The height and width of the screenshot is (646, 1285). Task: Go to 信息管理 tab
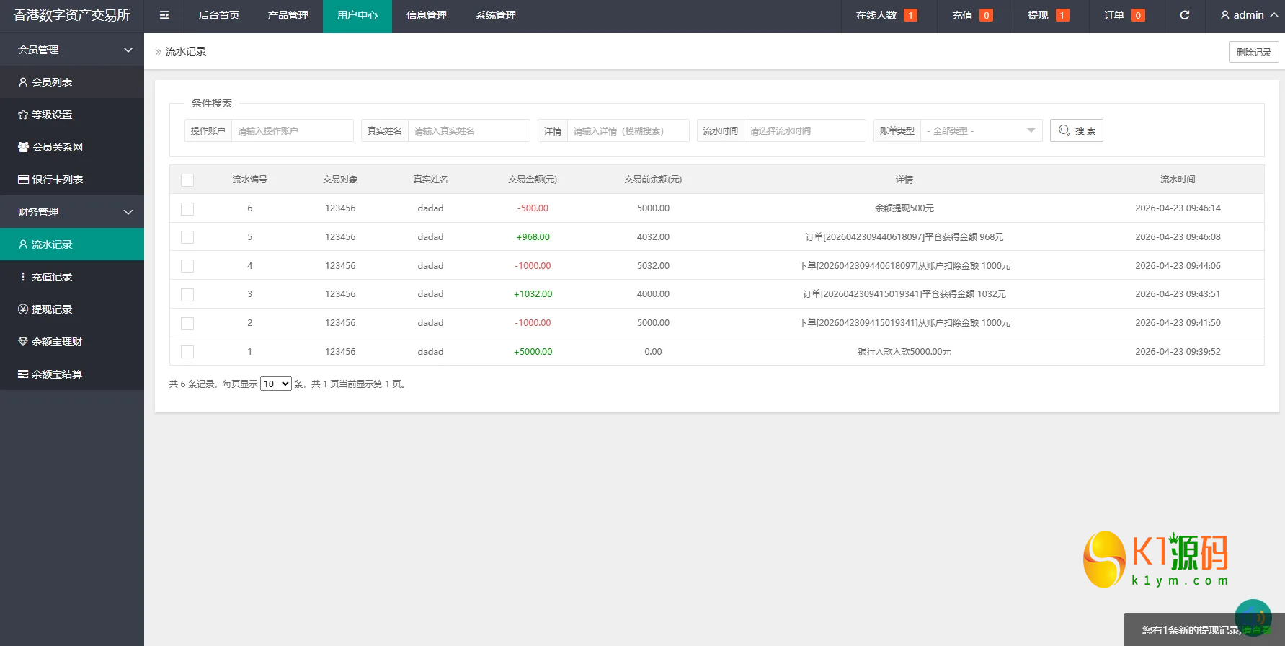click(x=427, y=15)
